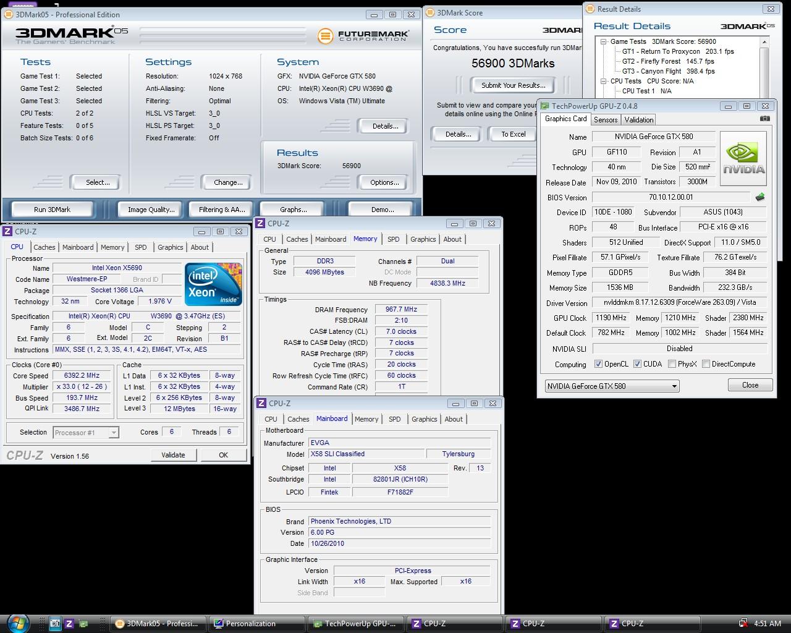Click the DRAM Frequency value 967.7 MHz
Viewport: 791px width, 633px height.
click(402, 310)
